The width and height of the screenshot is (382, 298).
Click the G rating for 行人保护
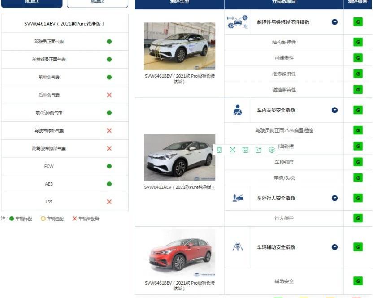(358, 218)
